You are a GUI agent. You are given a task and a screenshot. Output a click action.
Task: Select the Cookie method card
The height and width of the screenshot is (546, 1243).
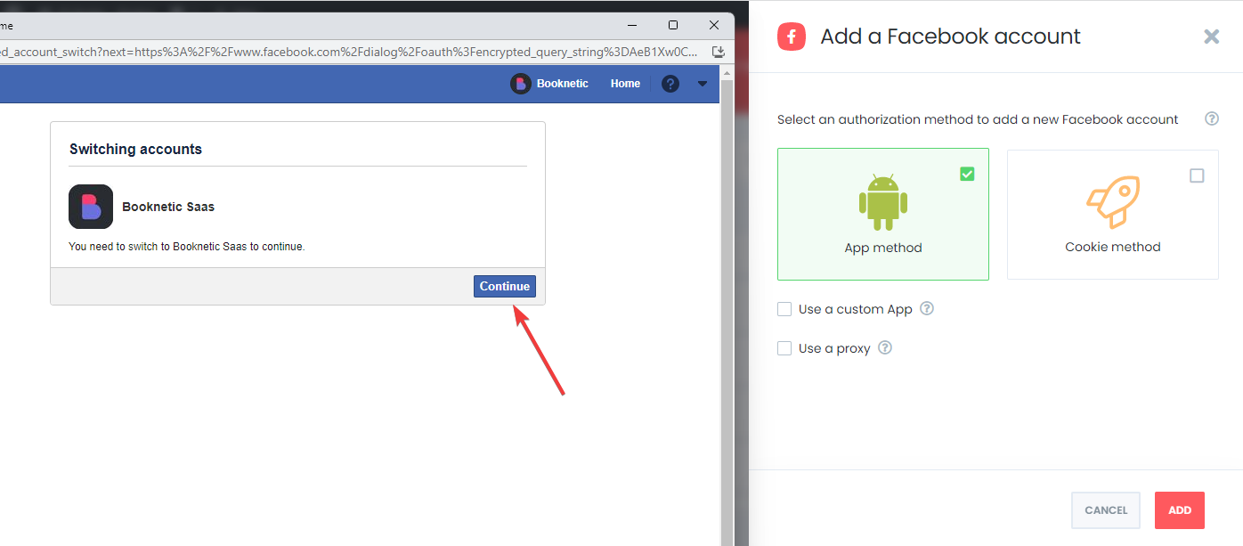click(1113, 214)
